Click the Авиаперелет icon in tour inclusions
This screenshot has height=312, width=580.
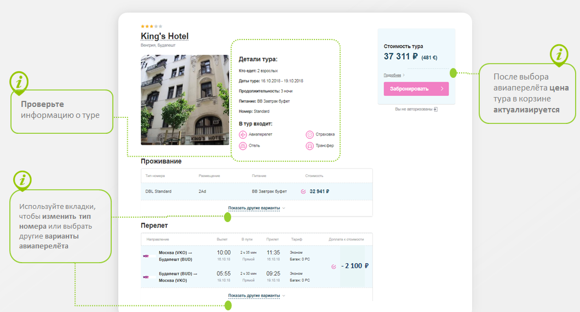pos(243,134)
